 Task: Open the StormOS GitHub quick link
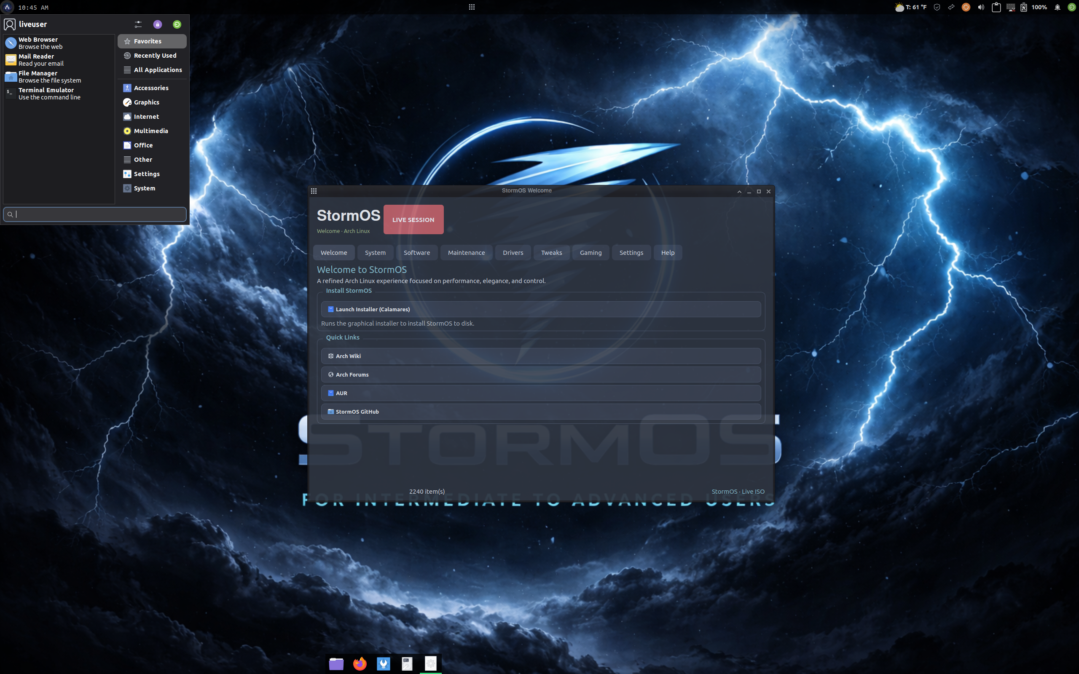coord(540,412)
